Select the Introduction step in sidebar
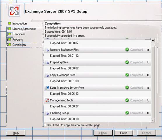 coord(18,23)
